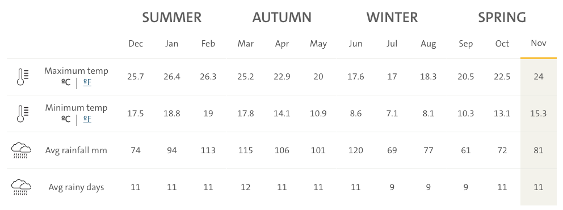Select the Dec month column header

click(x=136, y=44)
